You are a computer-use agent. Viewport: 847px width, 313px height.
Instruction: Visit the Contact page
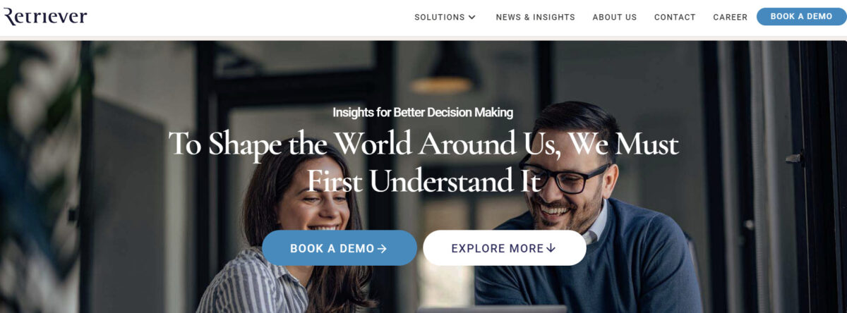pyautogui.click(x=675, y=17)
